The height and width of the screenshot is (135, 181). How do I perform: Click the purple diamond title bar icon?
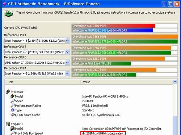[x=4, y=4]
